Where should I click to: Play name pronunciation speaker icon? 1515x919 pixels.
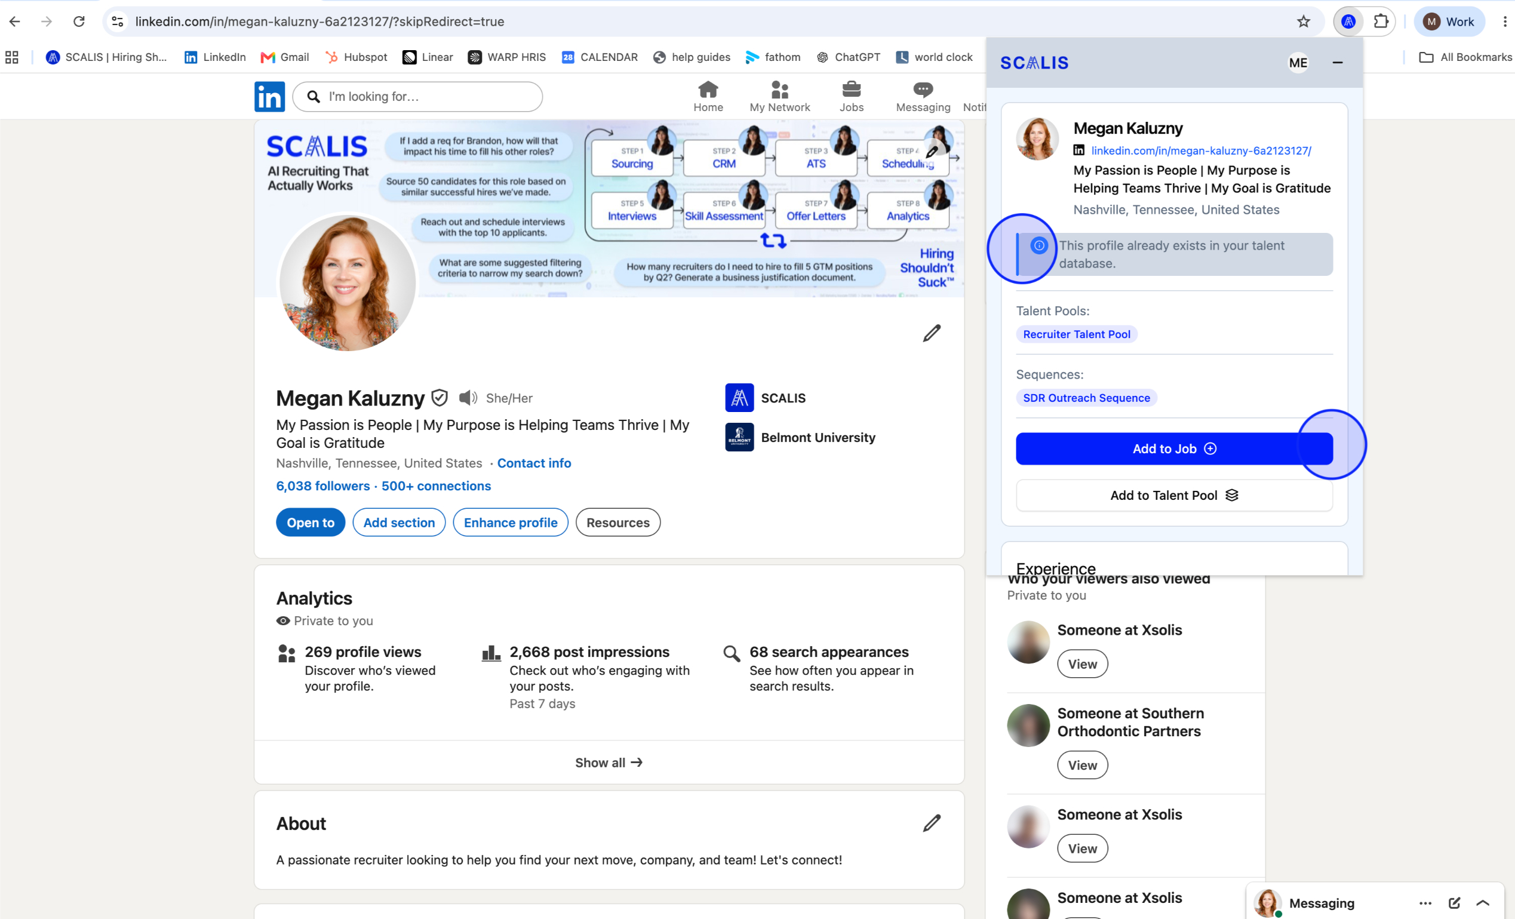click(x=468, y=398)
